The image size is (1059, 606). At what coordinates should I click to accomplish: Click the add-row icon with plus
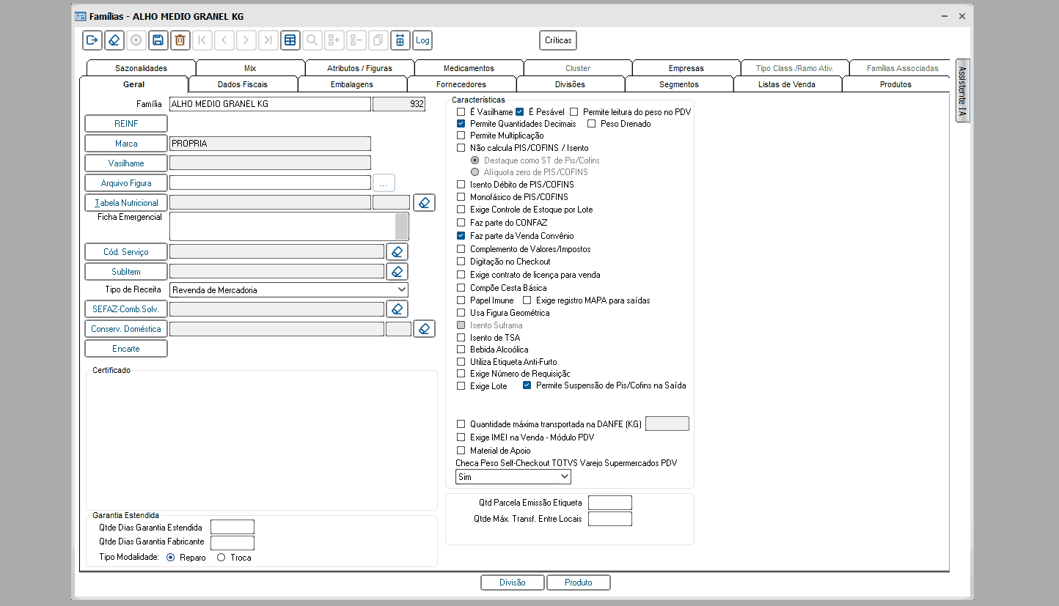334,40
